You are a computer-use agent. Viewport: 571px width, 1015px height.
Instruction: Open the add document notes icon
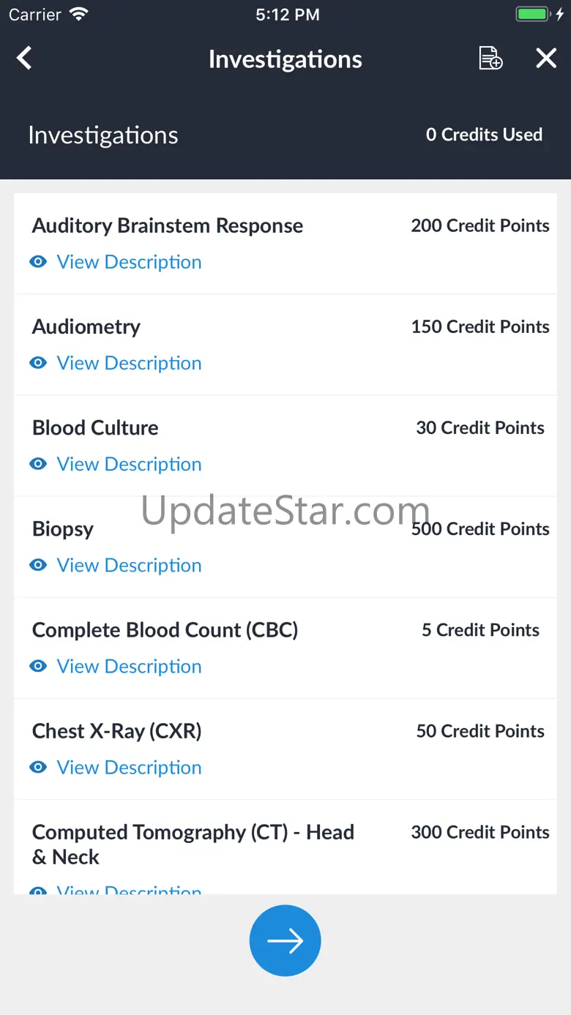490,59
